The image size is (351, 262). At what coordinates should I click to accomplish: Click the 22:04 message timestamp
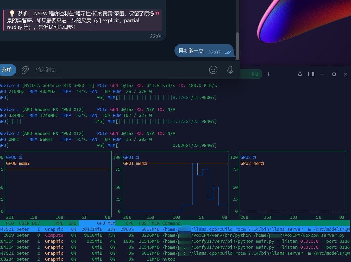point(156,36)
